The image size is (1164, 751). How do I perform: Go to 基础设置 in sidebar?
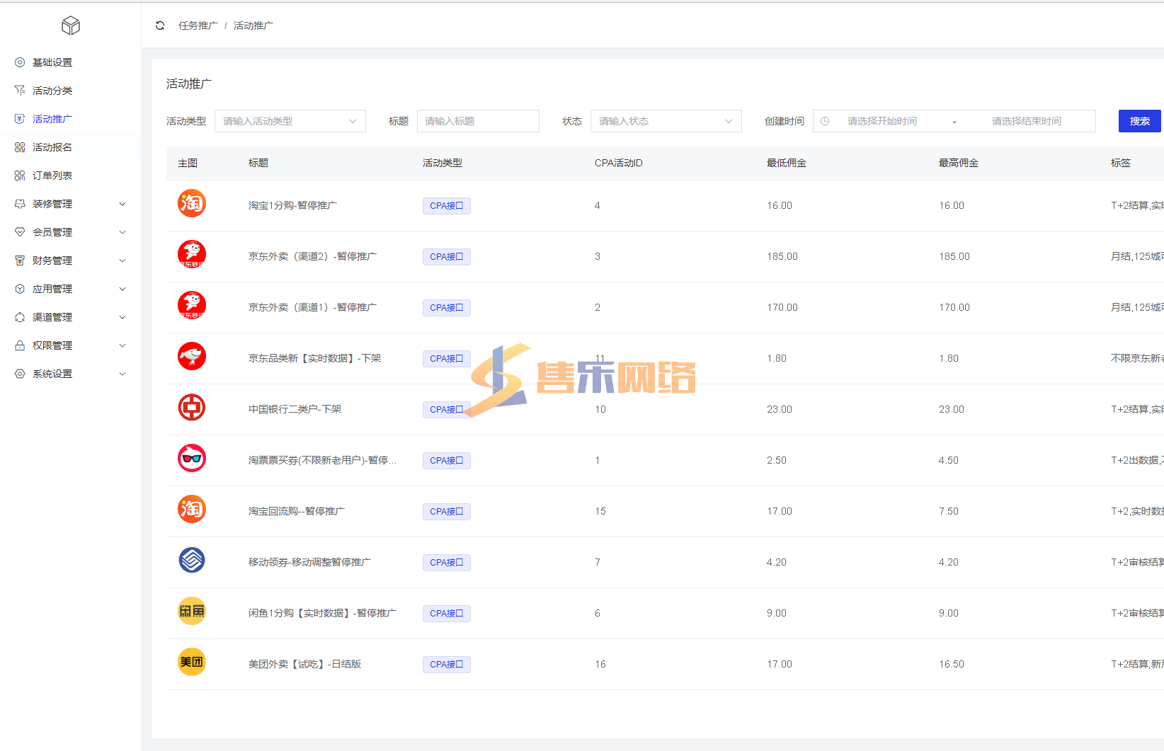52,62
